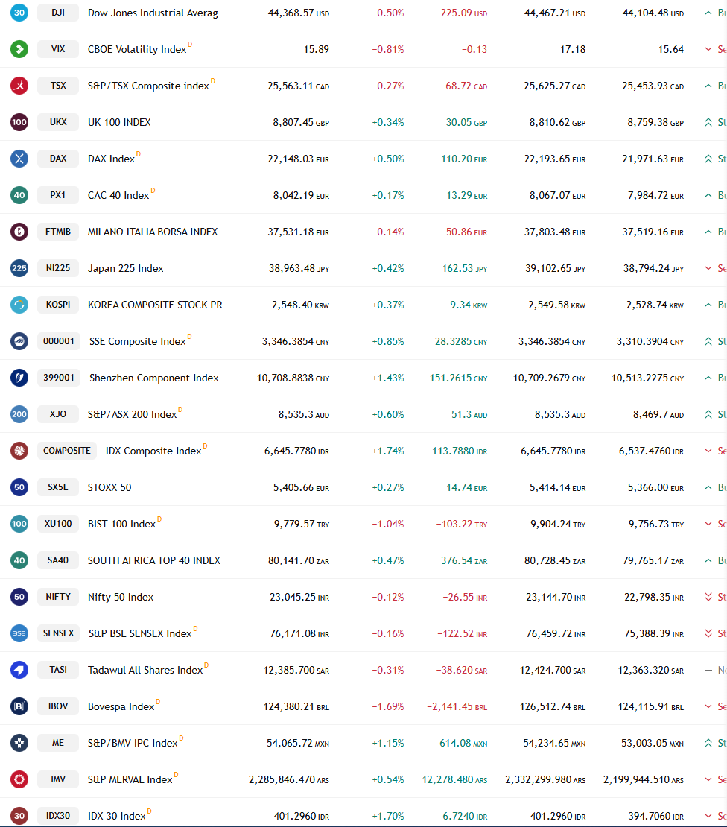Click TASI price 12,385.700 SAR
This screenshot has width=727, height=827.
click(x=296, y=671)
